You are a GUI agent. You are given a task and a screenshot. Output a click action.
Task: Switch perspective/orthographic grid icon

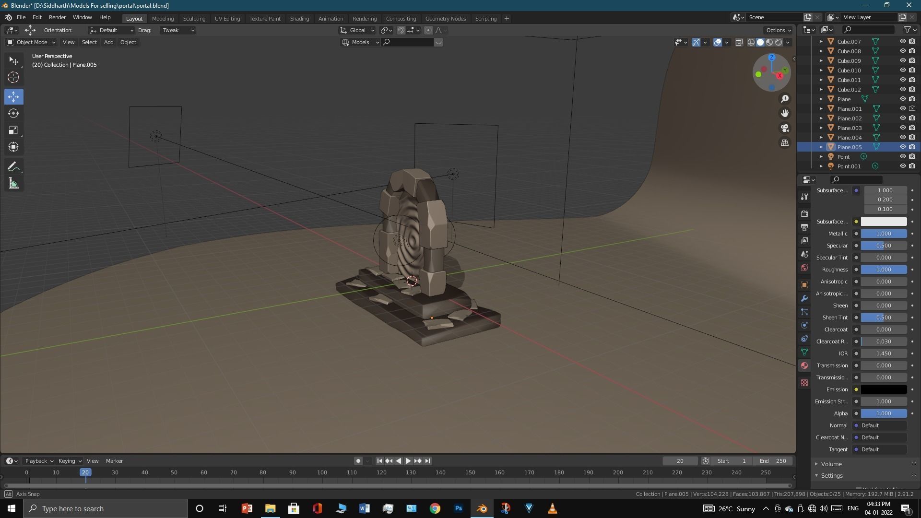click(785, 143)
